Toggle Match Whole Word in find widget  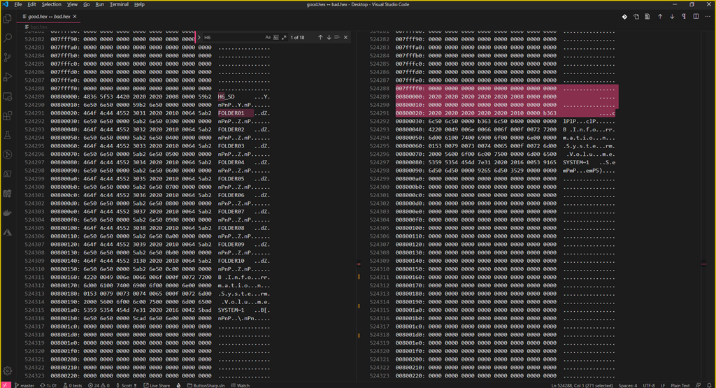pyautogui.click(x=275, y=37)
